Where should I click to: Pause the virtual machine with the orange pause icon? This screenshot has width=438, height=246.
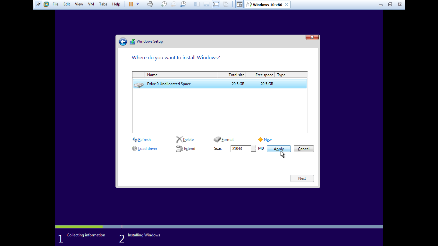tap(131, 4)
